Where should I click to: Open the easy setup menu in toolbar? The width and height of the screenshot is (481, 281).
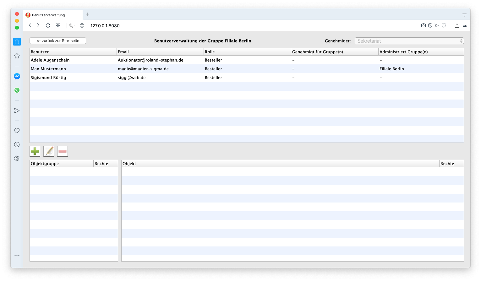pyautogui.click(x=465, y=25)
